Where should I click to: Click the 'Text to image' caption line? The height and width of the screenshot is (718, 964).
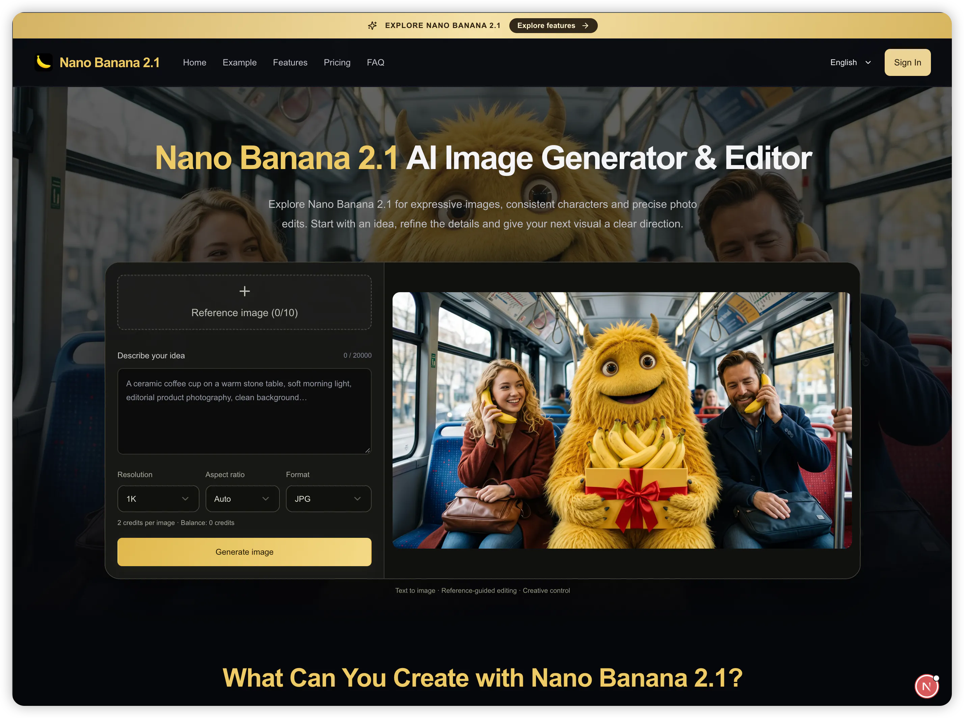(482, 591)
